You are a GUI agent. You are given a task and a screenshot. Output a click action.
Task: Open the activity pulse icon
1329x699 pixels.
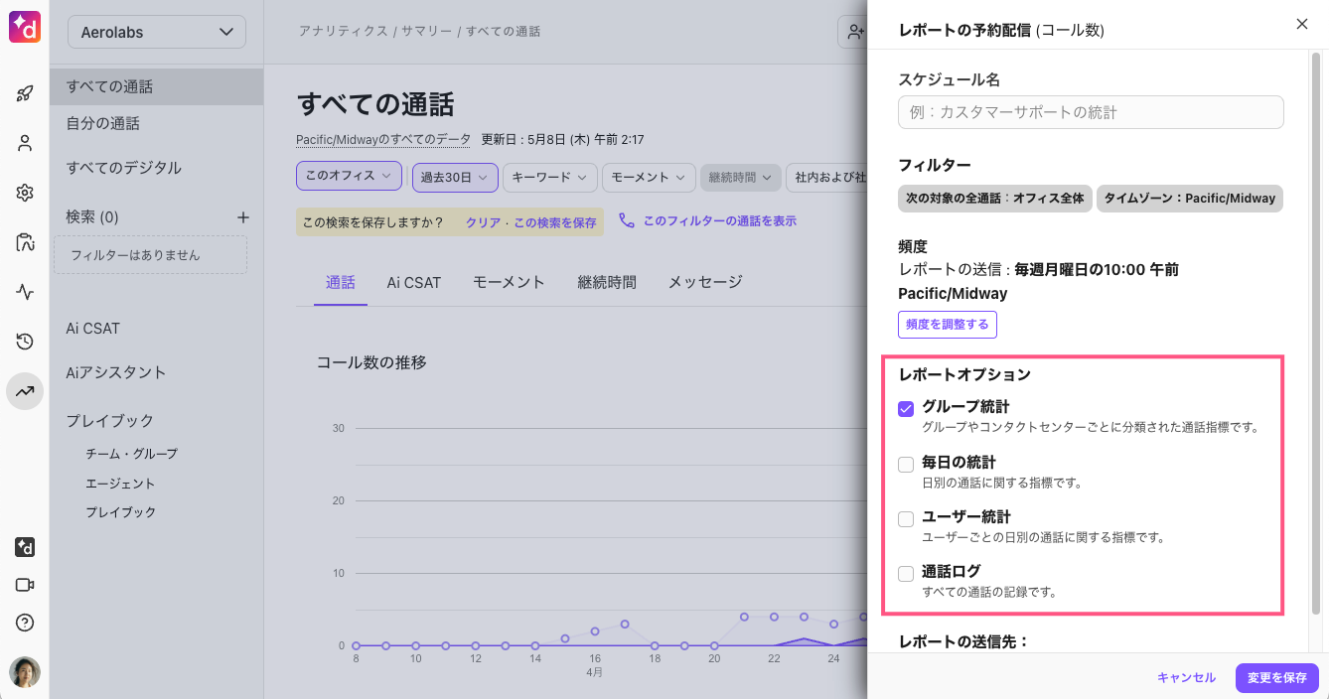coord(25,292)
